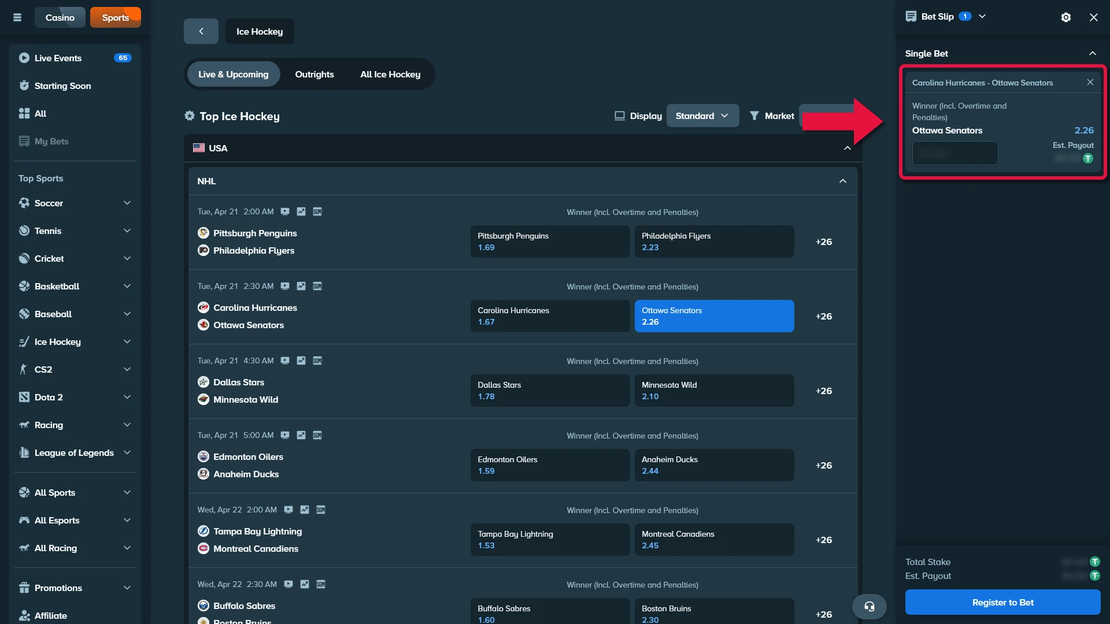
Task: Remove Carolina Hurricanes - Ottawa Senators bet
Action: [1090, 82]
